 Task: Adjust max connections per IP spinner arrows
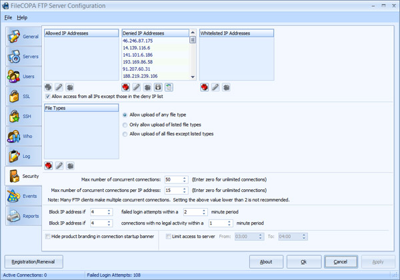coord(184,190)
